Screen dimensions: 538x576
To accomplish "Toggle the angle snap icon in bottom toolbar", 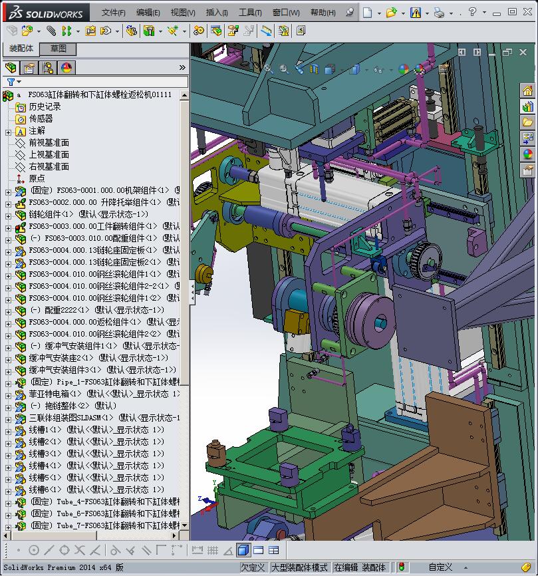I will [x=227, y=550].
